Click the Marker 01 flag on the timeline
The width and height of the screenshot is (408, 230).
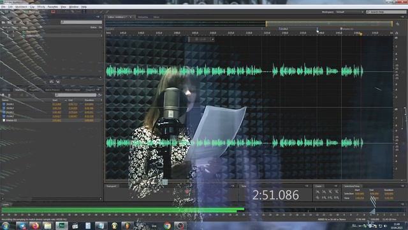tap(341, 29)
